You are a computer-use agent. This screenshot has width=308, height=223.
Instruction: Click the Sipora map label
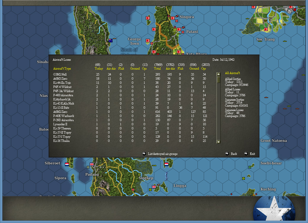60,178
